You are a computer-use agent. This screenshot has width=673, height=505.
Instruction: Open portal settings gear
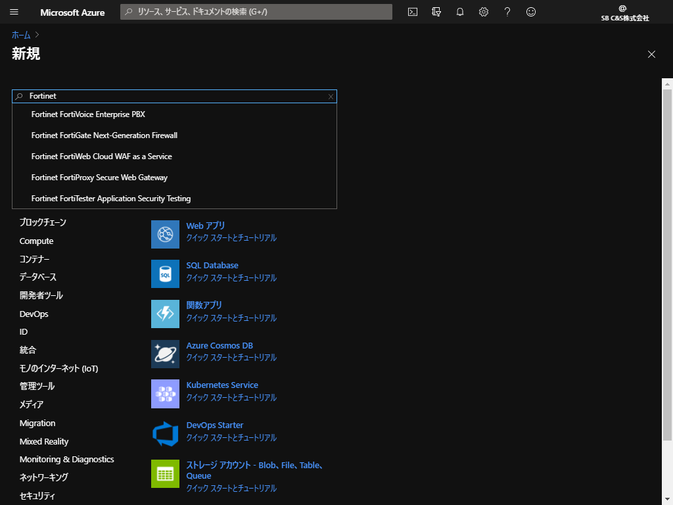click(483, 12)
